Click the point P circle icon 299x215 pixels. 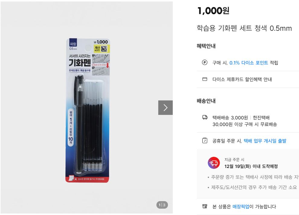coord(204,62)
